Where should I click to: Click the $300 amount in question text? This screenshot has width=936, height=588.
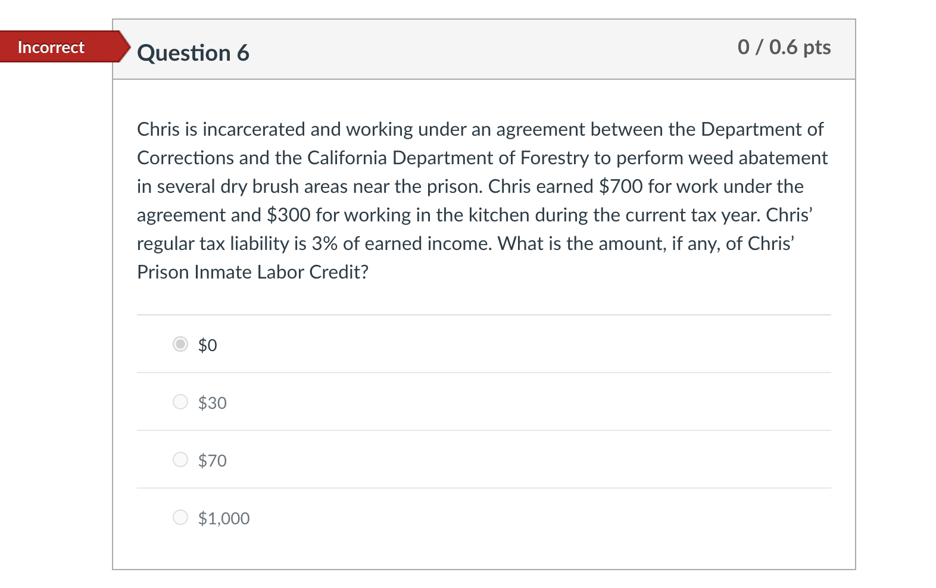coord(288,215)
